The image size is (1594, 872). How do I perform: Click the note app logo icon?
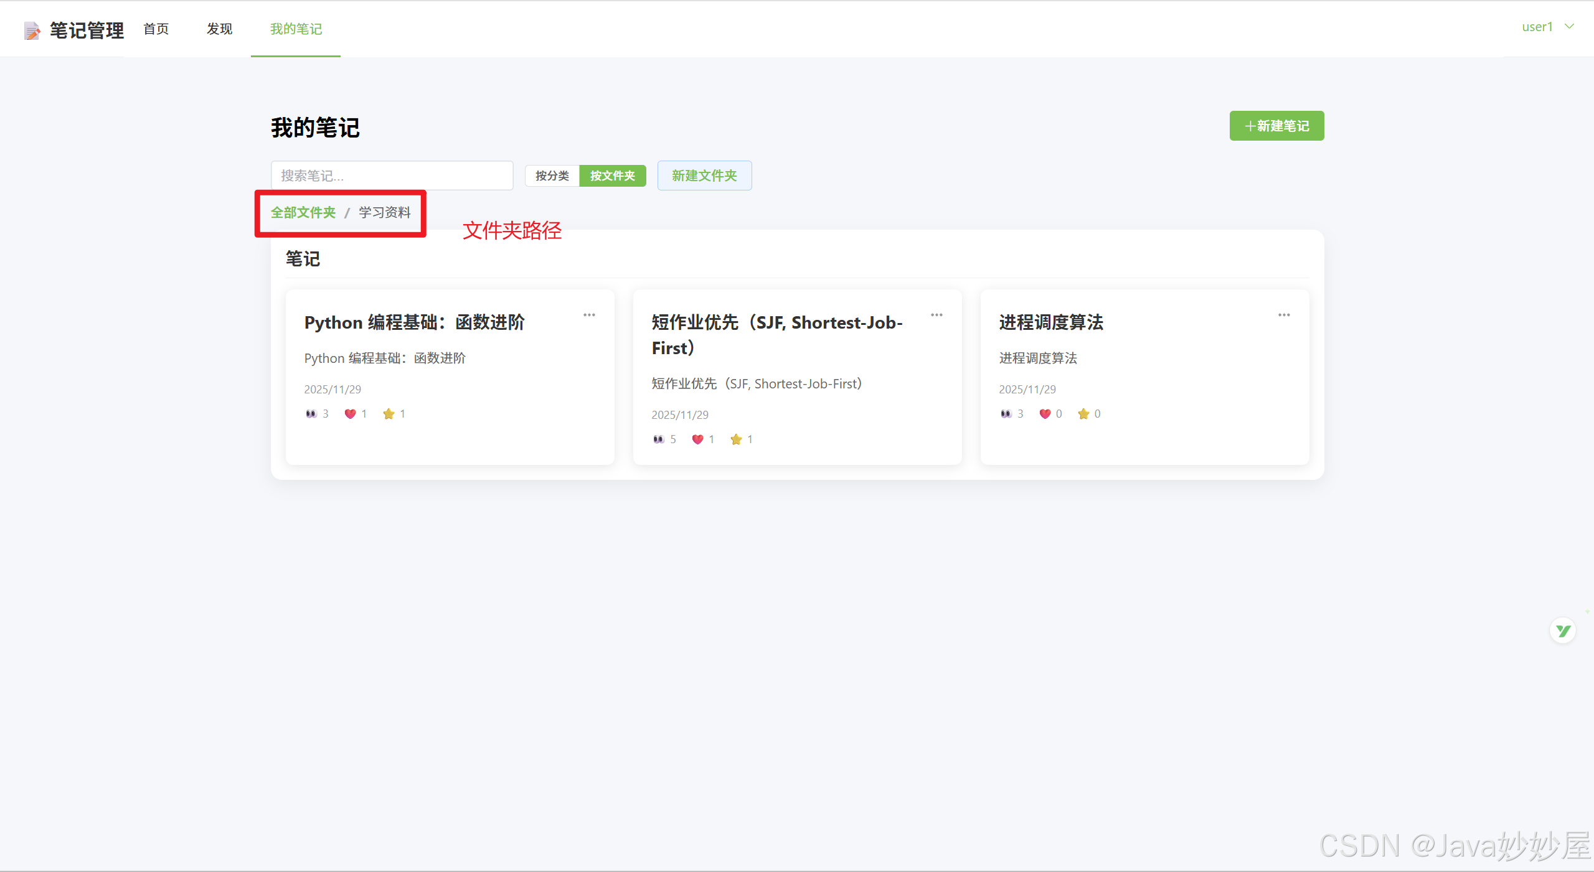pyautogui.click(x=32, y=30)
